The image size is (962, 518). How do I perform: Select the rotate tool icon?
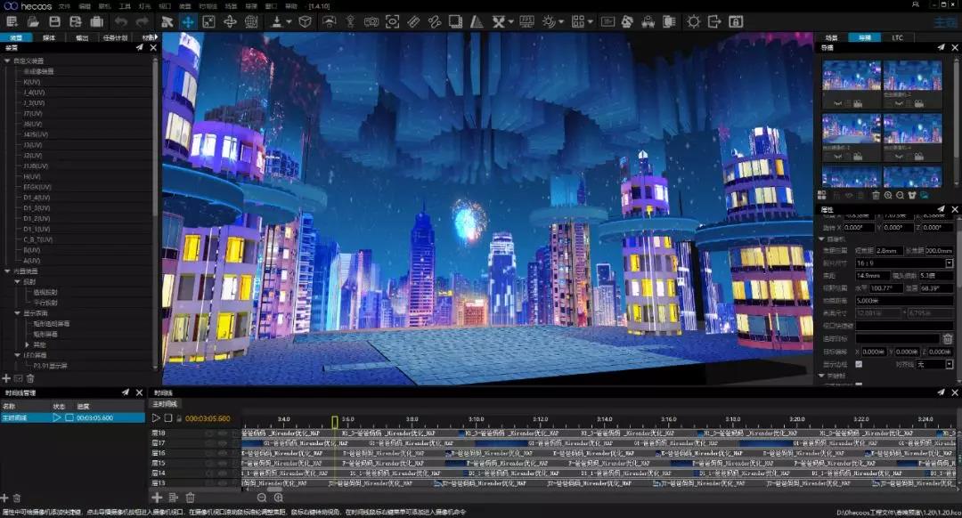click(x=230, y=22)
